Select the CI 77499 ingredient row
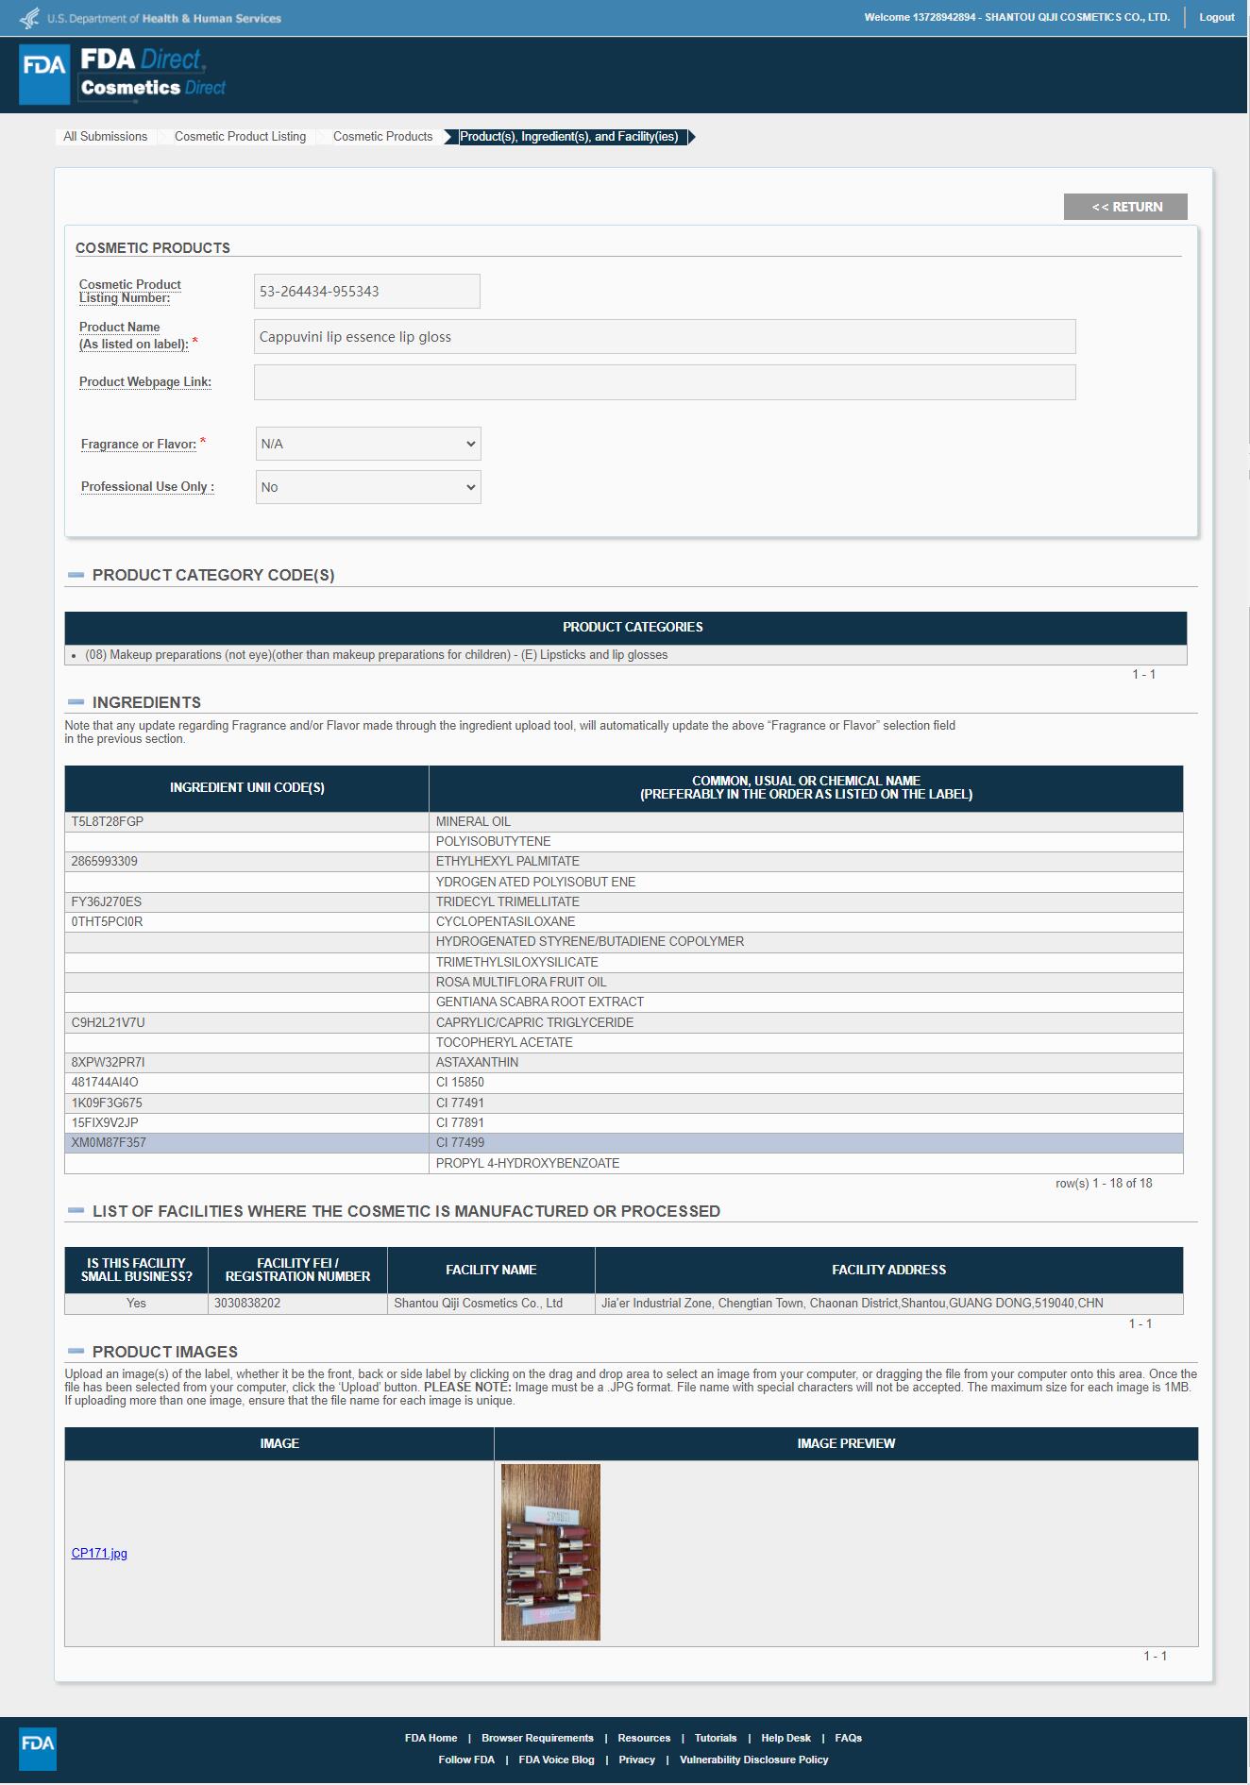The height and width of the screenshot is (1785, 1250). click(623, 1142)
